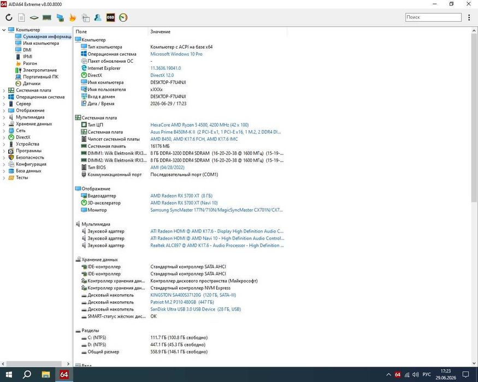Image resolution: width=478 pixels, height=382 pixels.
Task: Launch Disk Benchmark from the toolbar drive icon
Action: click(34, 17)
